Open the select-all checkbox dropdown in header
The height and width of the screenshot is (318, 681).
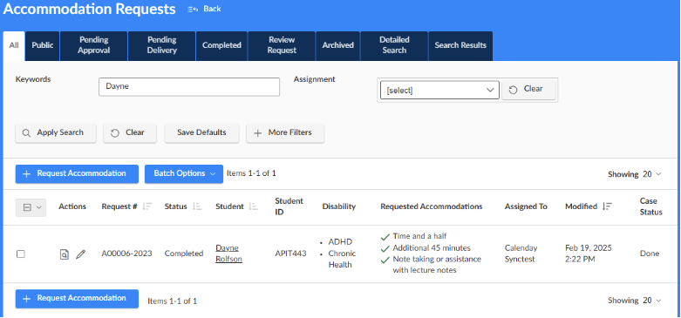[x=31, y=207]
